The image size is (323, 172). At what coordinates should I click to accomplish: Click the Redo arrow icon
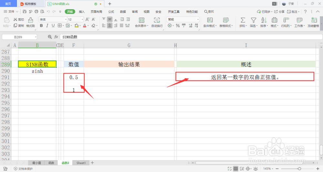click(x=54, y=12)
